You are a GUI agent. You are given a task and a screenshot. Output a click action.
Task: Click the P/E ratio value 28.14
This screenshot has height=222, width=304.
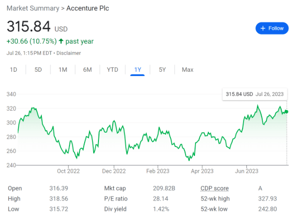click(x=160, y=199)
